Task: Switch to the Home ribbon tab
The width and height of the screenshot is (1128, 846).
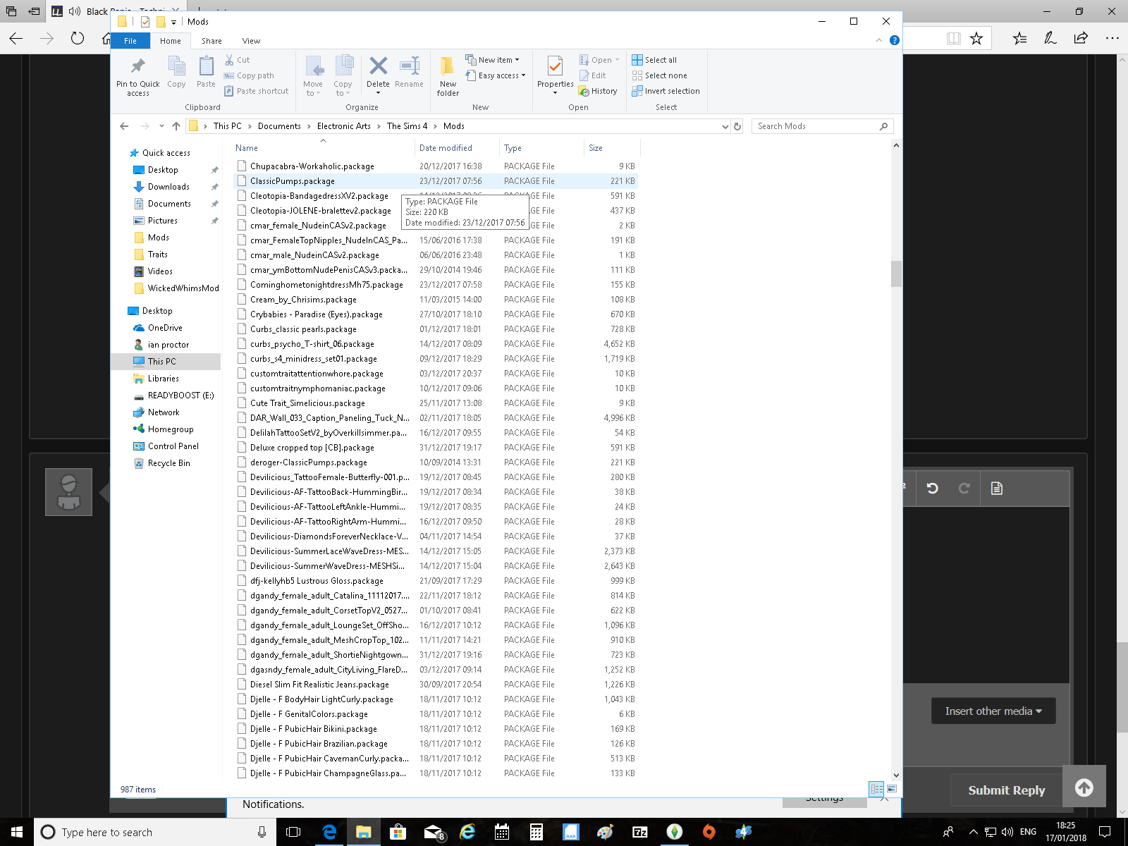Action: click(171, 41)
